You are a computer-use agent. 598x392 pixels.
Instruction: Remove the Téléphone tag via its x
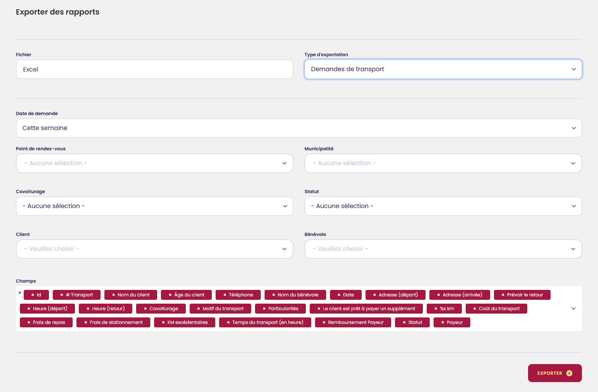point(225,295)
